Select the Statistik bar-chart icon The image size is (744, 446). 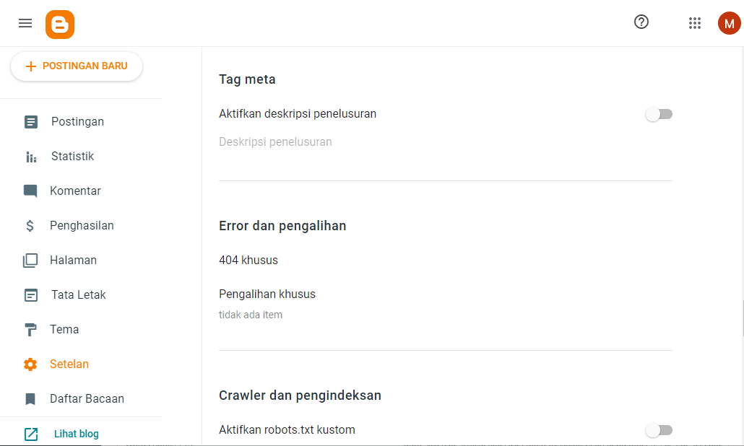(30, 156)
